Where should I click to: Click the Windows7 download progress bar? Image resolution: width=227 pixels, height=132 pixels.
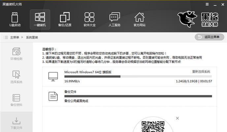[x=138, y=77]
